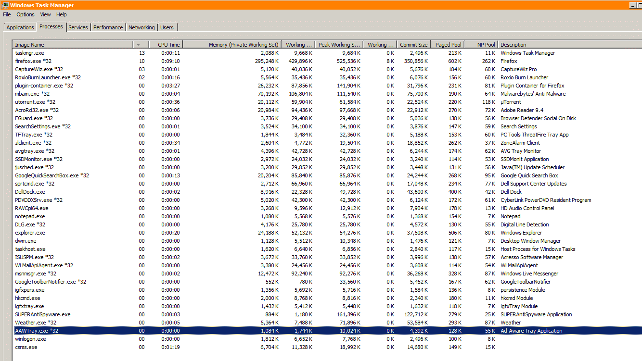Screen dimensions: 642x361
Task: Sort by Memory (Private Working Set) header
Action: [231, 45]
